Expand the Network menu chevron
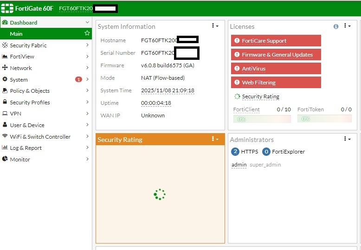 pyautogui.click(x=87, y=67)
